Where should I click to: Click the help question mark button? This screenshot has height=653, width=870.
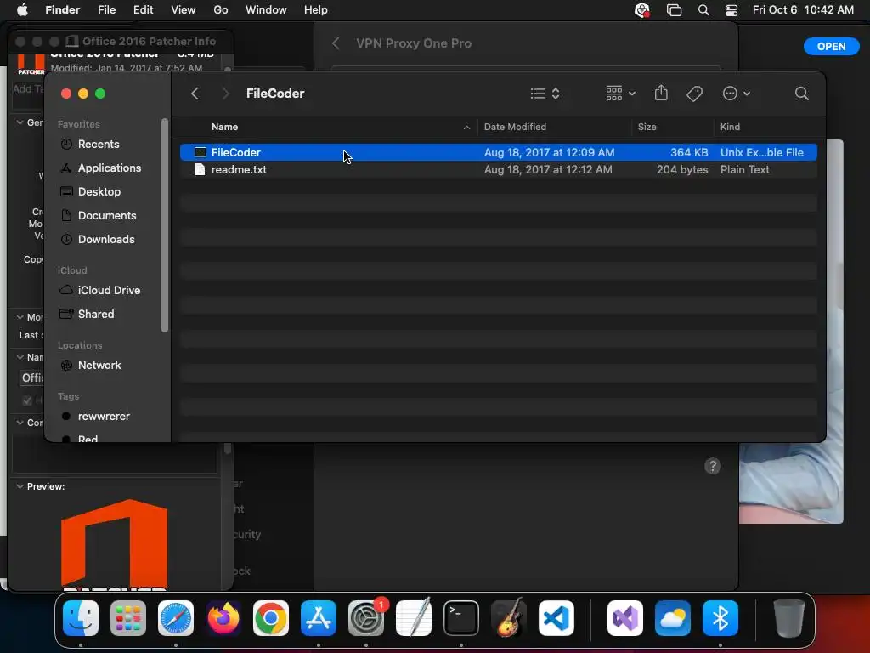[x=713, y=466]
